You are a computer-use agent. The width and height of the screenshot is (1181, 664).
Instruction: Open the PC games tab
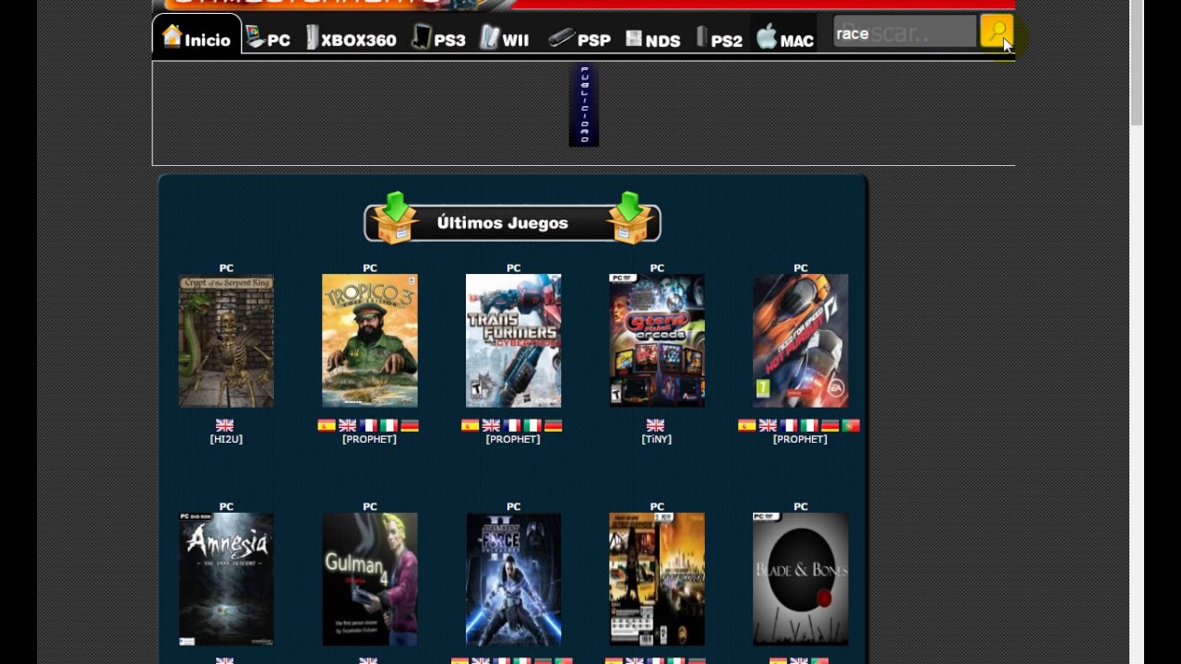click(268, 39)
